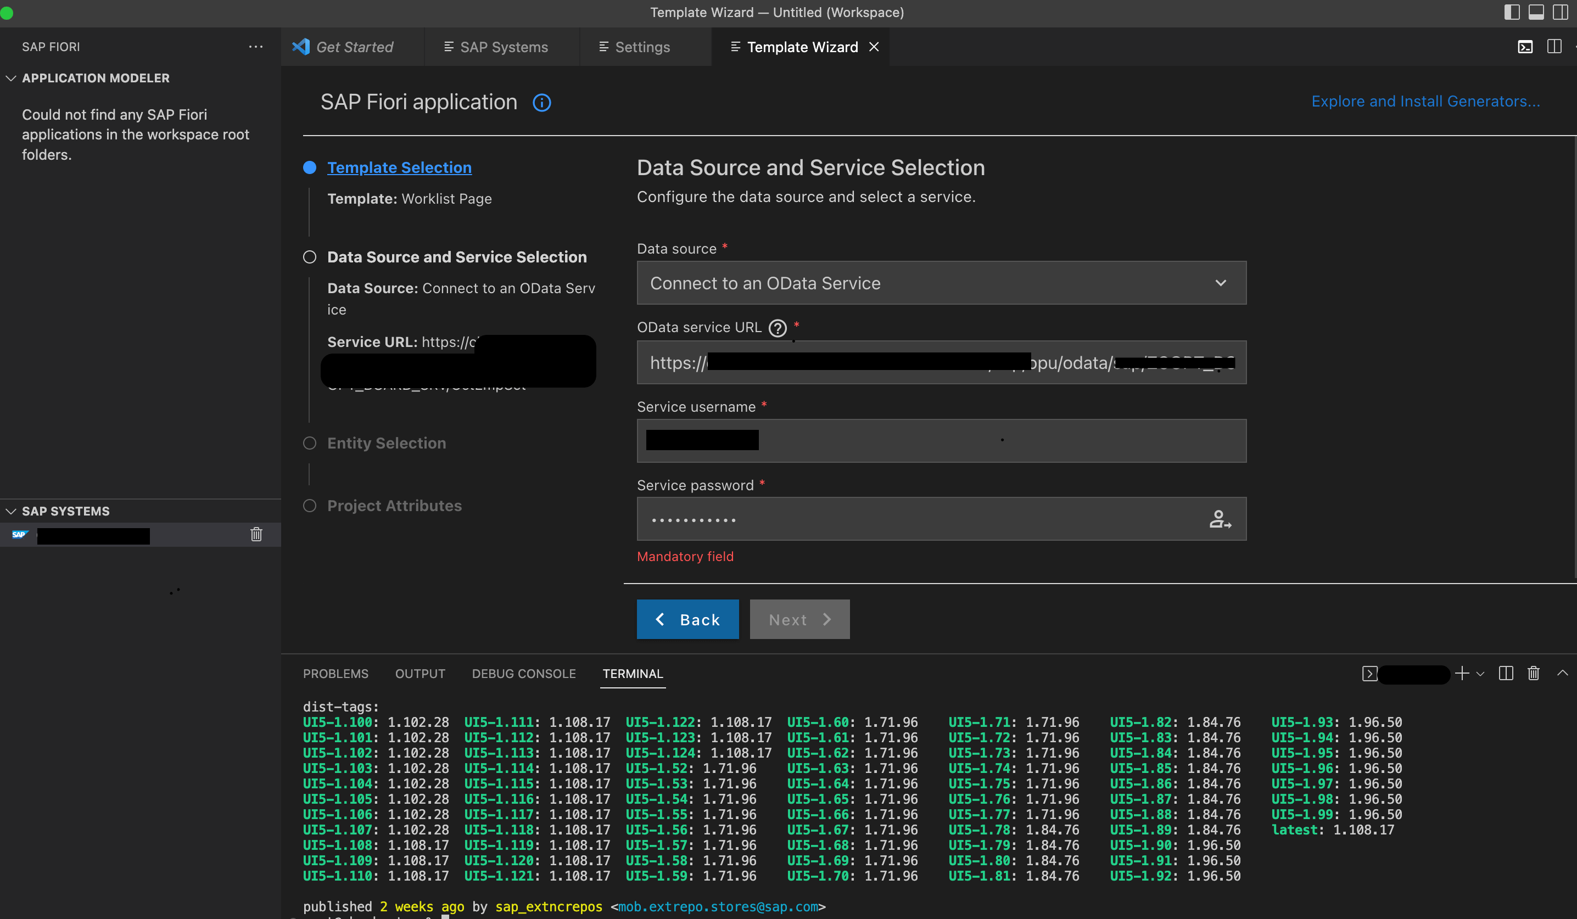Click the OData service URL help icon

[777, 328]
